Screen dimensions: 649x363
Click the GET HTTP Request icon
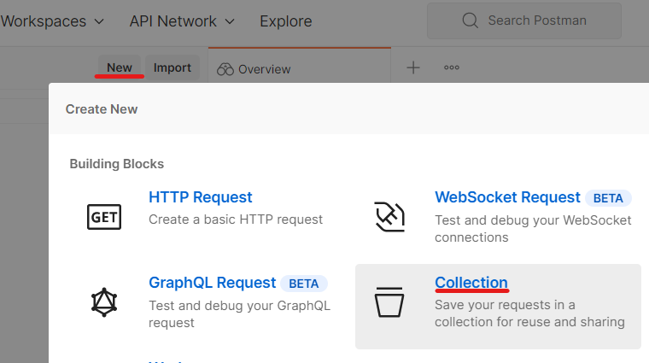pos(104,217)
